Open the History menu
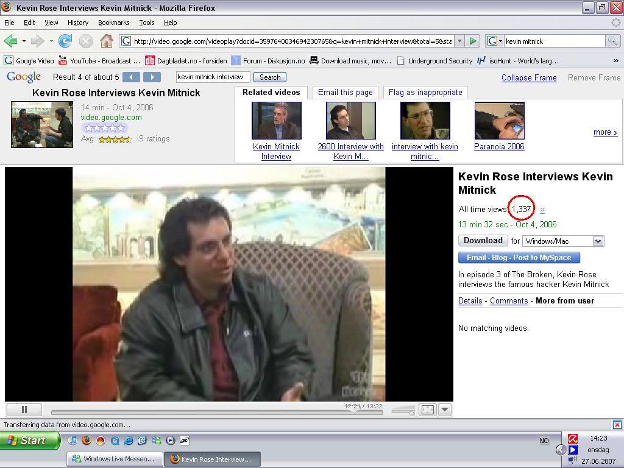Image resolution: width=624 pixels, height=468 pixels. click(77, 23)
